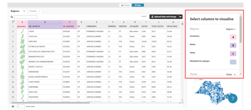
Task: Switch to the Points data sheet tab
Action: click(x=35, y=11)
